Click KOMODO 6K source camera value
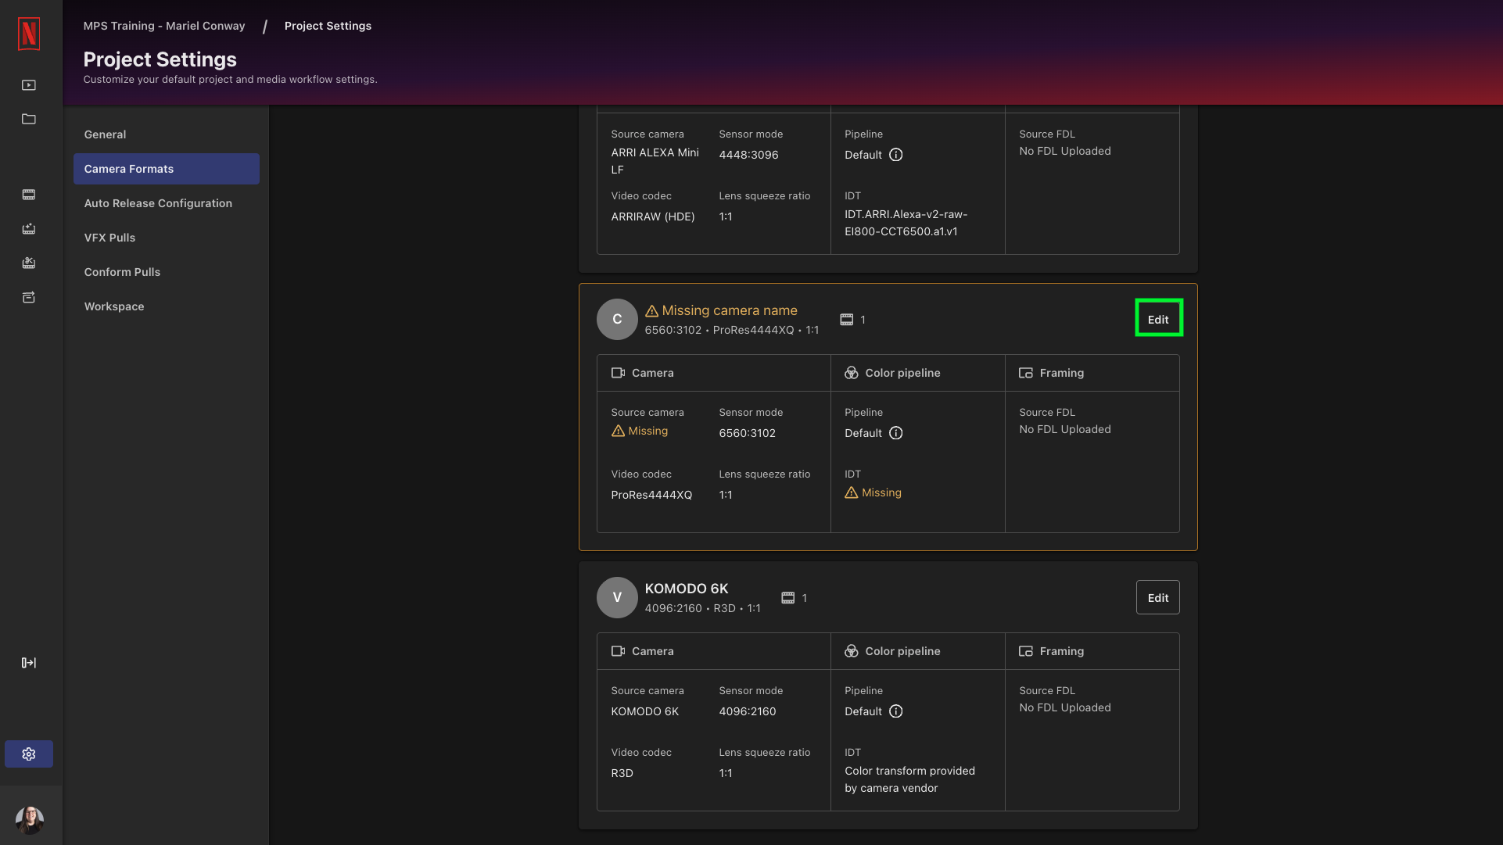1503x845 pixels. tap(645, 711)
